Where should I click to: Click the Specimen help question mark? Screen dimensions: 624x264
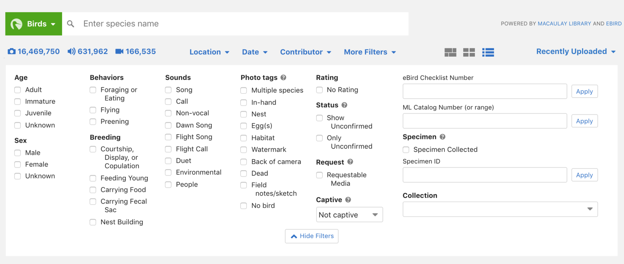(x=442, y=137)
